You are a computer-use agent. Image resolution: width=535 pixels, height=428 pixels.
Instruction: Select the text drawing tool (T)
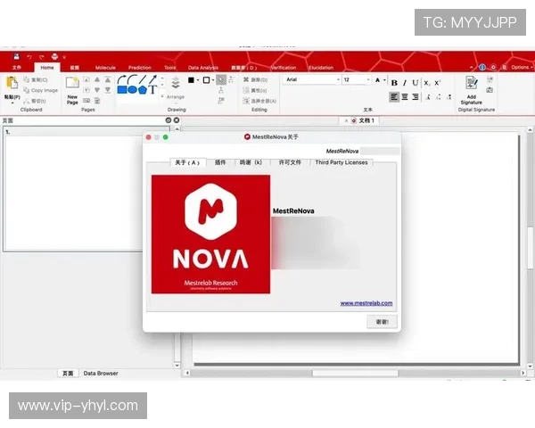click(152, 89)
